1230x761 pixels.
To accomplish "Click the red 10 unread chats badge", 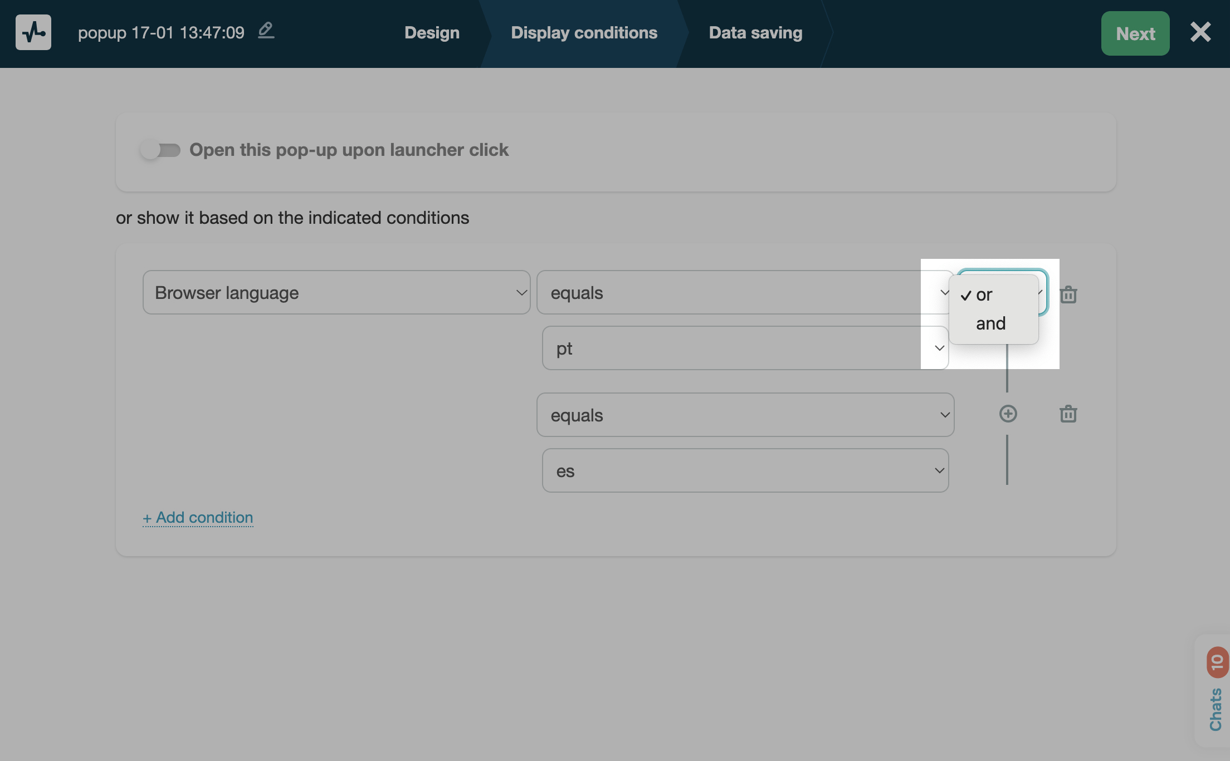I will (x=1217, y=662).
